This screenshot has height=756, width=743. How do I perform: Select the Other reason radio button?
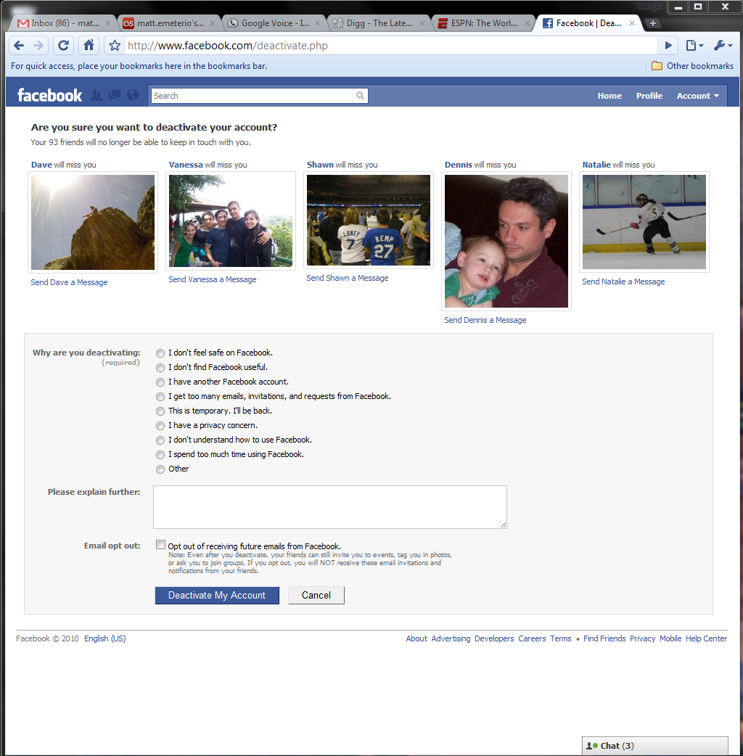[x=160, y=469]
